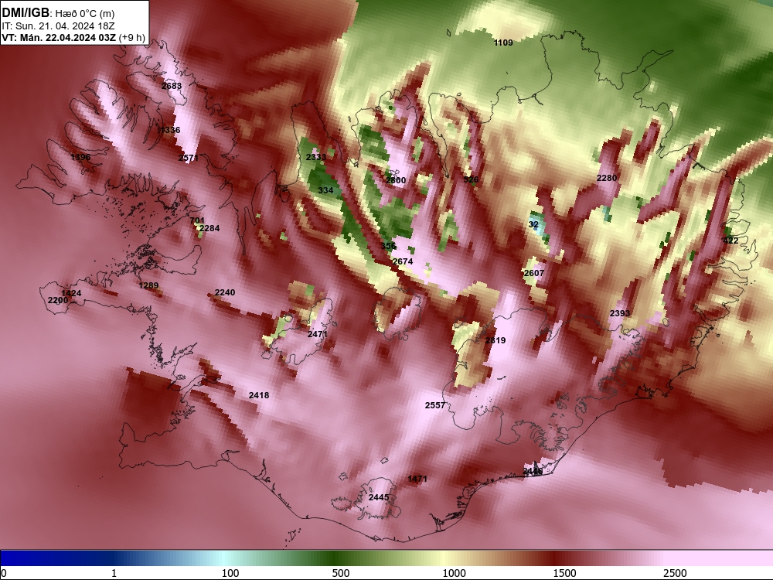Viewport: 773px width, 580px height.
Task: Click the map value 1396
Action: click(x=80, y=157)
